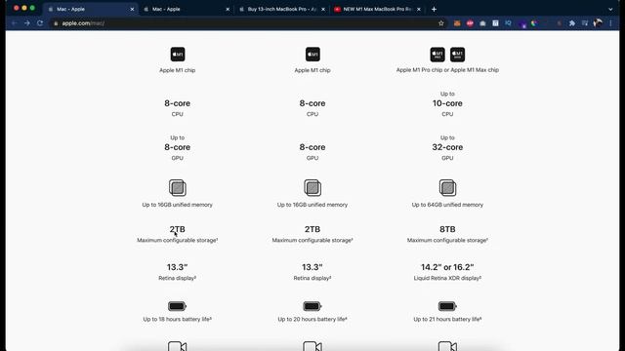Click the 16GB memory icon in first column
Screen dimensions: 625x351
coord(178,188)
